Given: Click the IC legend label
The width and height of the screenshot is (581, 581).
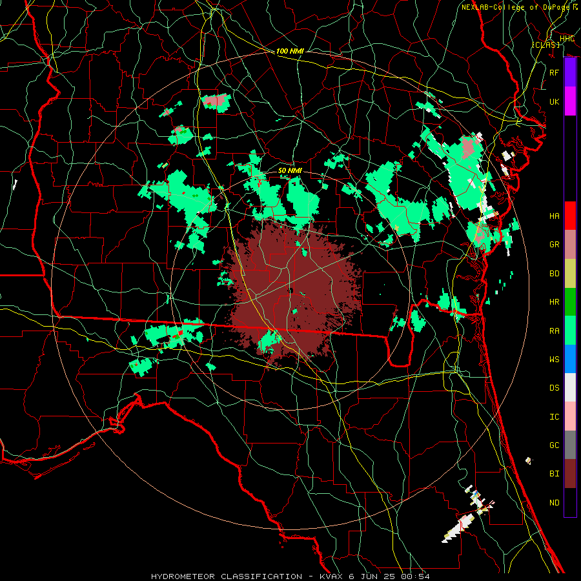Looking at the screenshot, I should click(x=555, y=416).
